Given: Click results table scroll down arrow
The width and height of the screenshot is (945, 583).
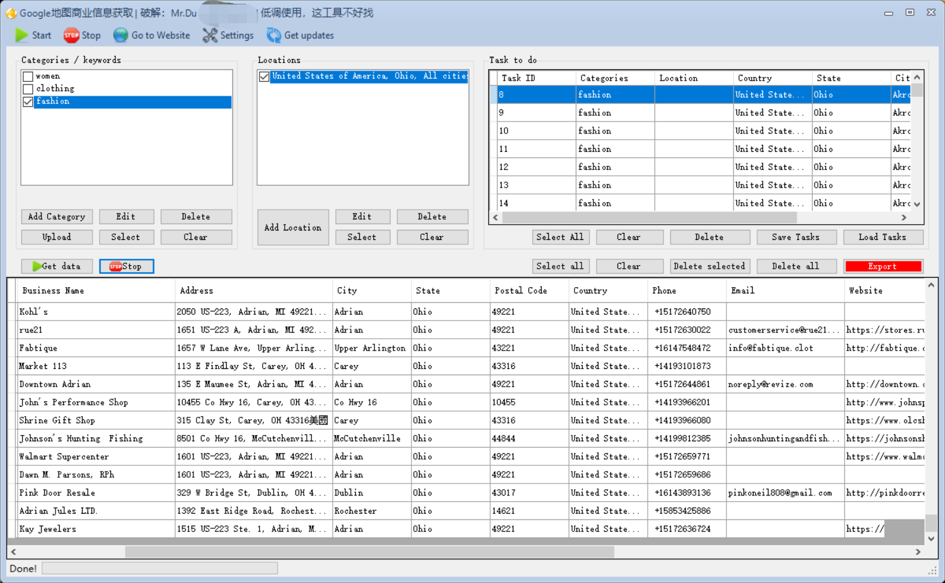Looking at the screenshot, I should 931,539.
